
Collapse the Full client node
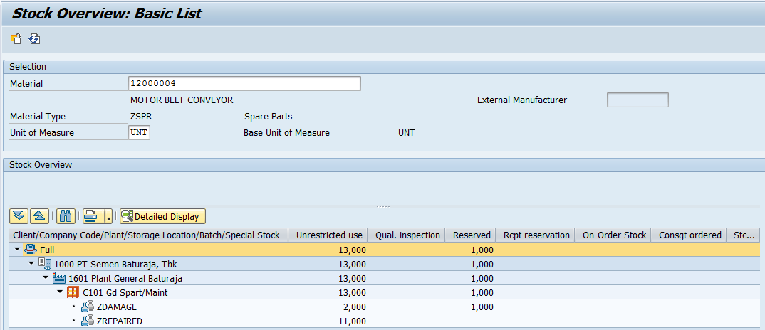tap(17, 250)
